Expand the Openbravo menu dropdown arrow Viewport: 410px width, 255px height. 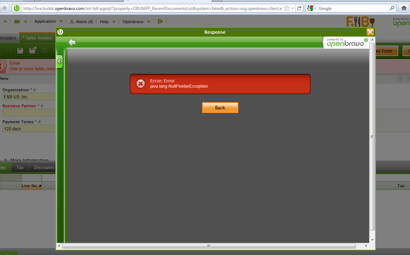click(x=149, y=22)
